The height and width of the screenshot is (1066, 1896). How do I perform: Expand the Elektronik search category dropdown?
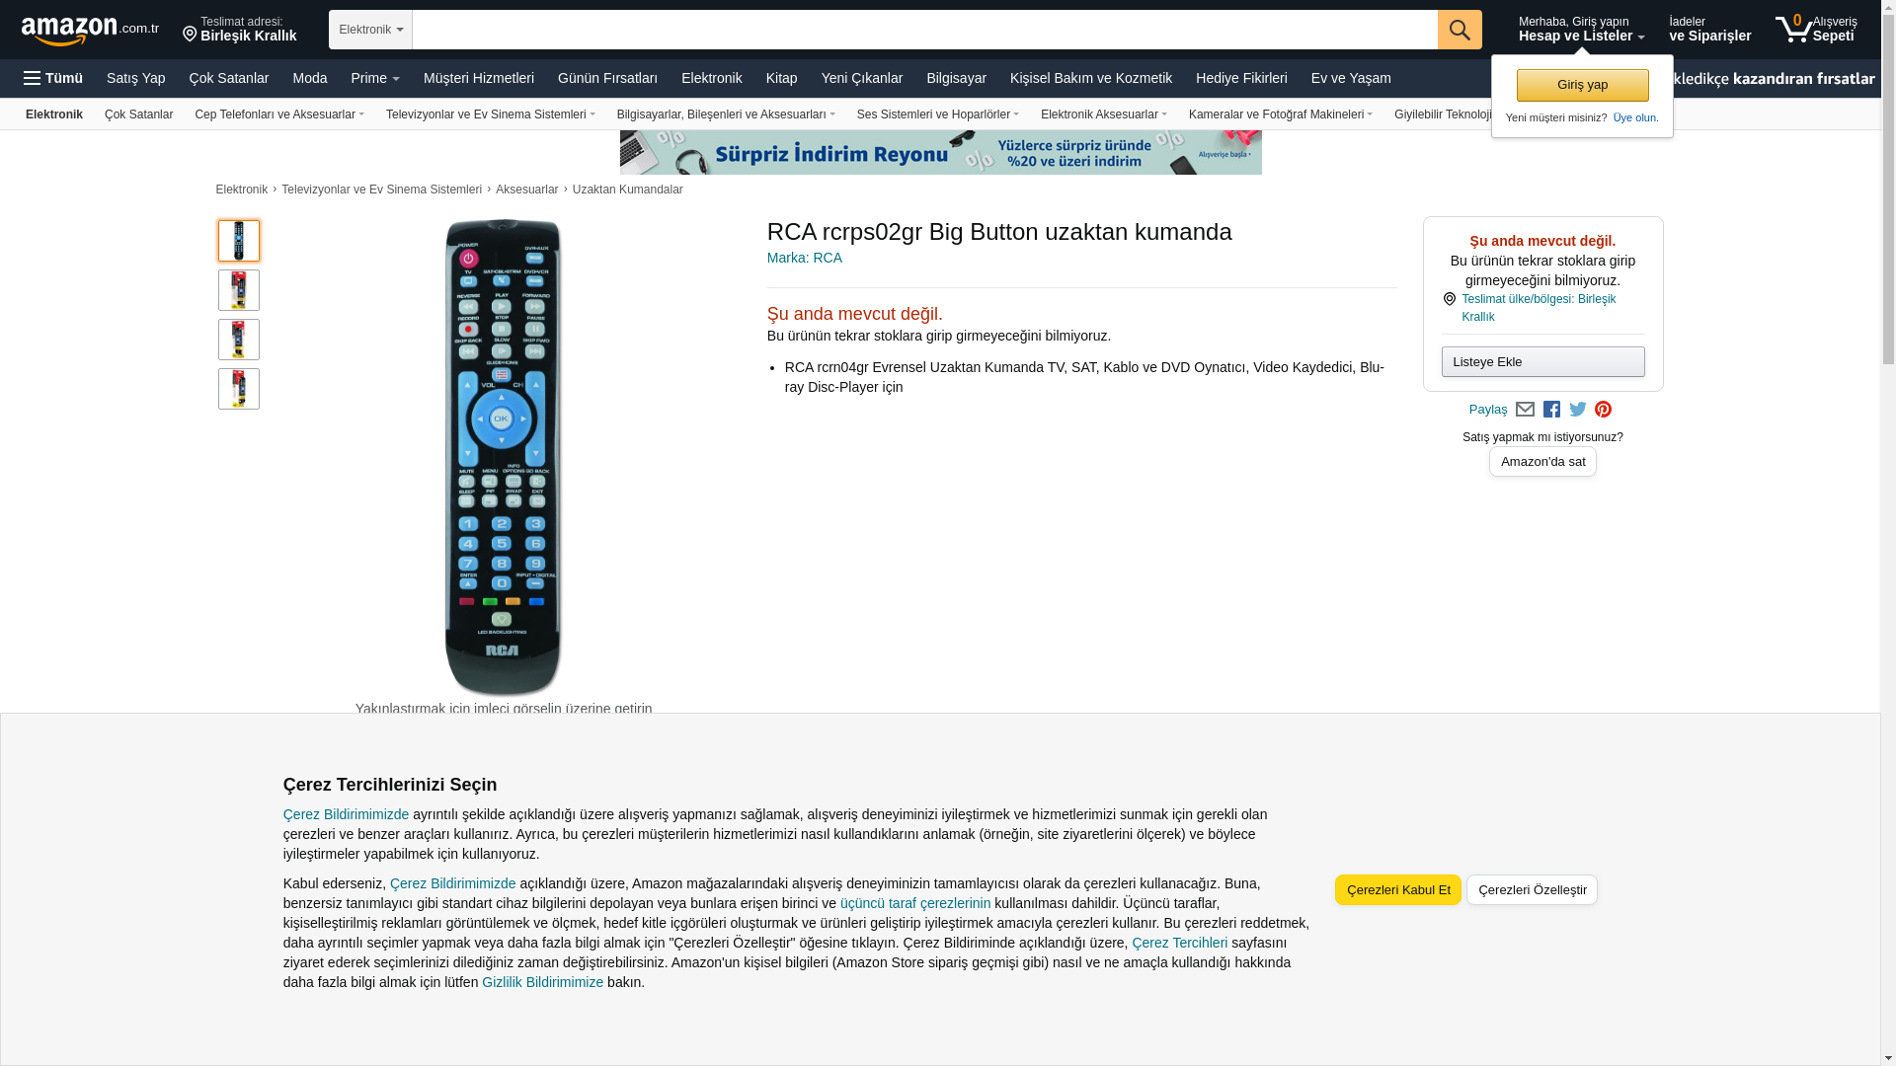click(370, 30)
